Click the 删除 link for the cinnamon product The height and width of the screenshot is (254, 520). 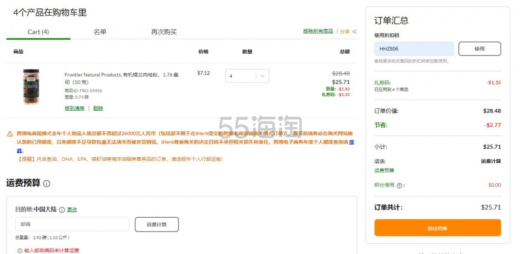click(98, 108)
